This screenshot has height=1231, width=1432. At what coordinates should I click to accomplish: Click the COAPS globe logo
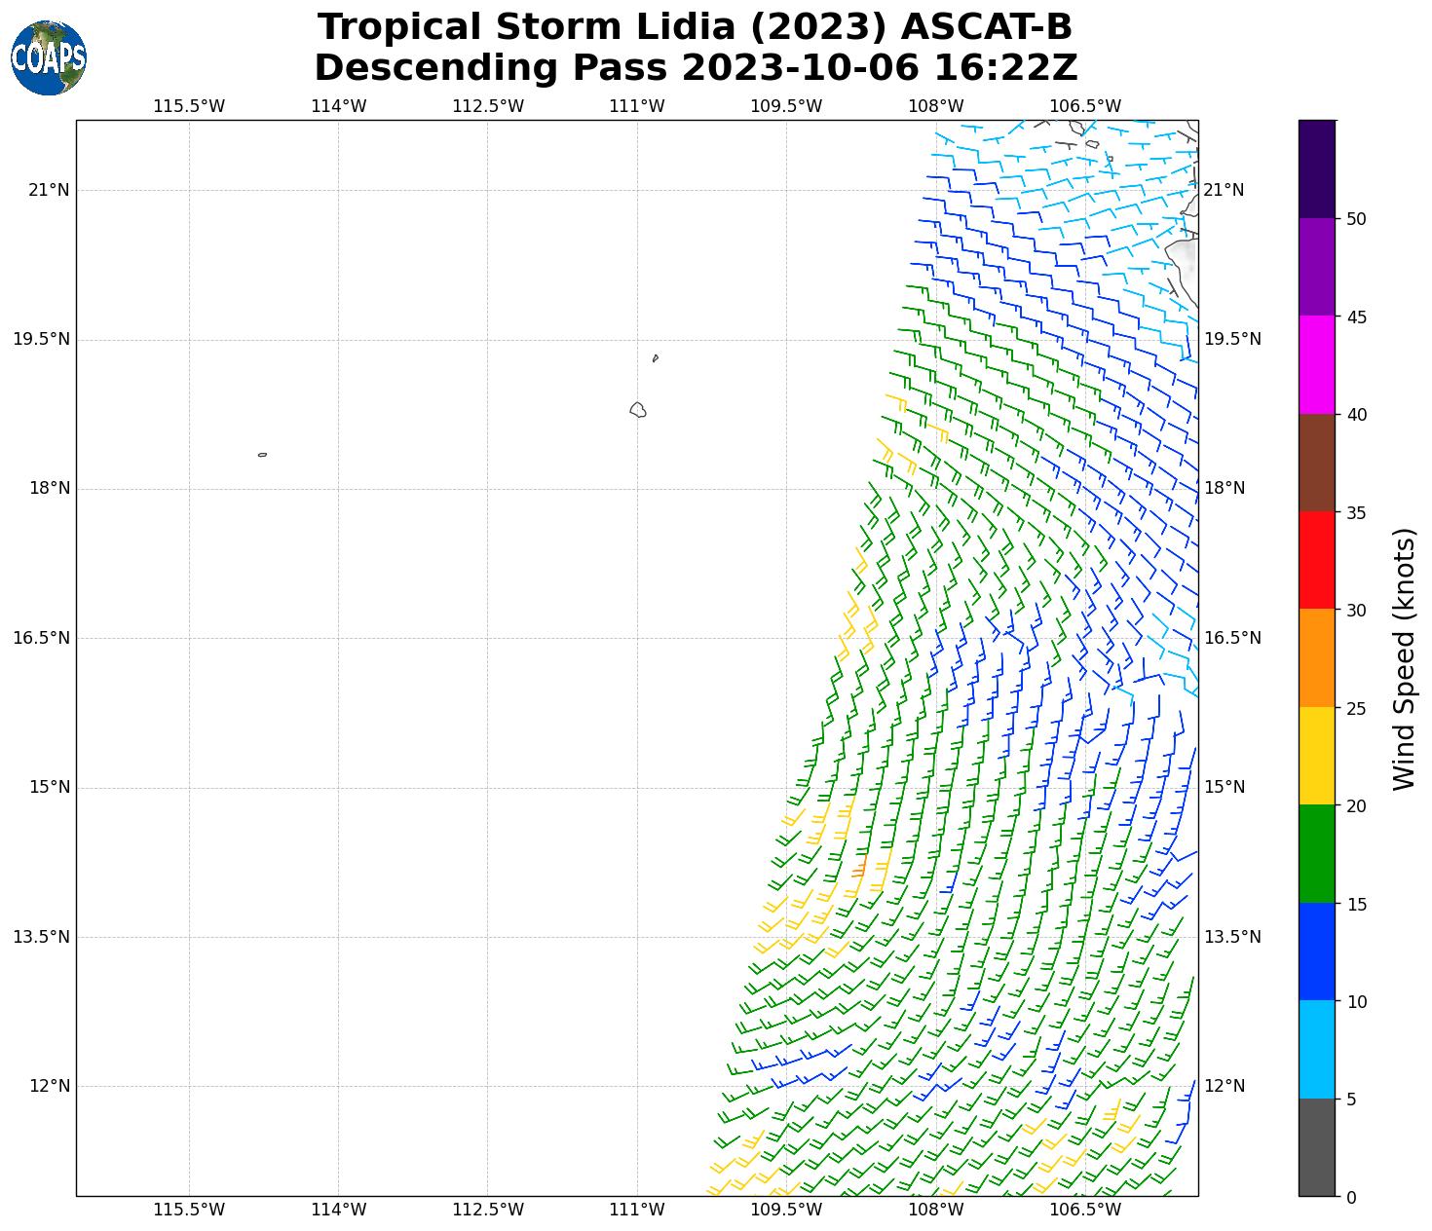(x=49, y=57)
